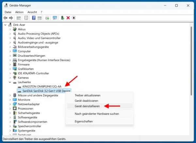
Task: Choose Eigenschaften from context menu
Action: point(100,121)
